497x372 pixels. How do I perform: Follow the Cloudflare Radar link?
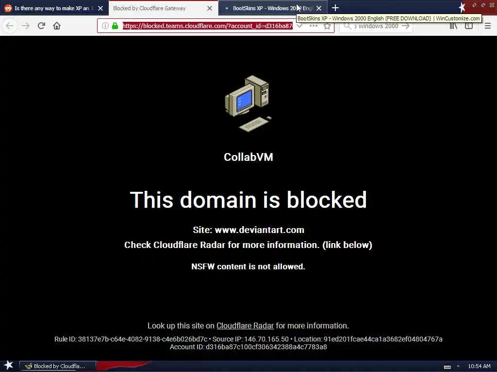pos(245,326)
